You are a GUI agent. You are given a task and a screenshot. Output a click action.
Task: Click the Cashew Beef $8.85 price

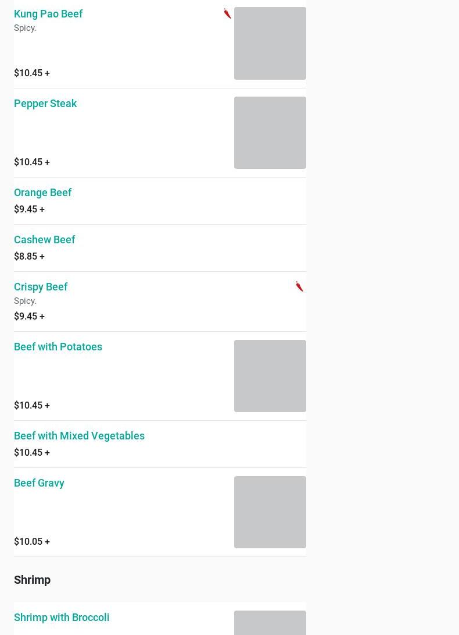29,256
